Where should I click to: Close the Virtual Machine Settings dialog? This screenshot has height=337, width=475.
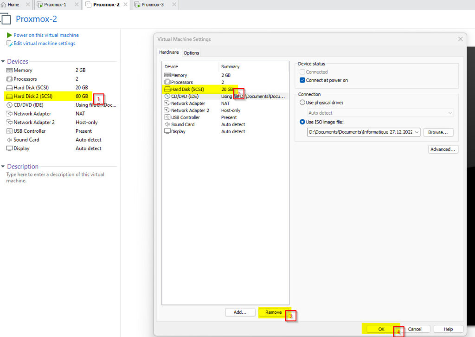(461, 39)
